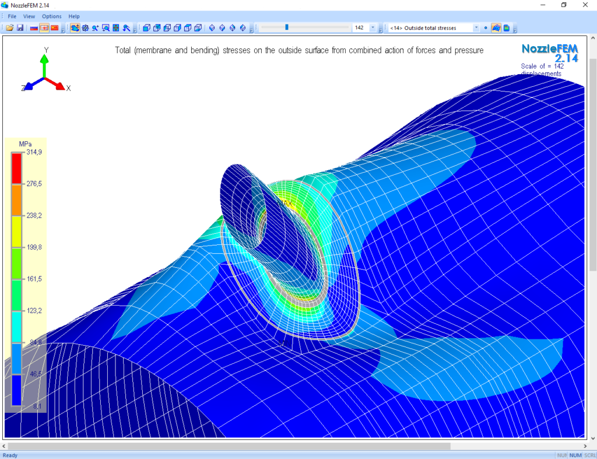The width and height of the screenshot is (597, 459).
Task: Click the vertical scrollbar thumb
Action: click(593, 165)
